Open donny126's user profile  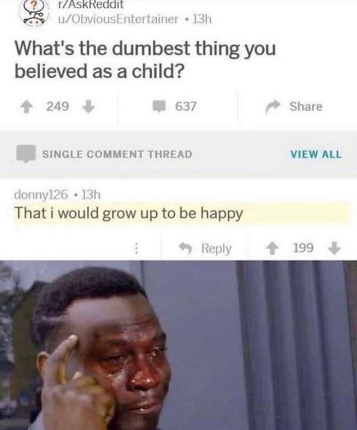(x=41, y=195)
